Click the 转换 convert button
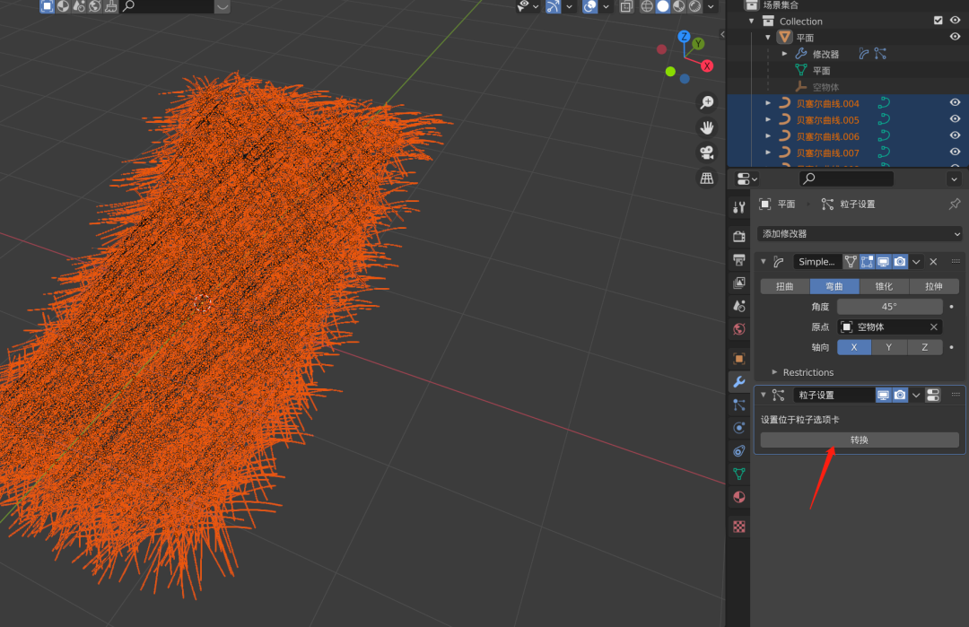 860,440
